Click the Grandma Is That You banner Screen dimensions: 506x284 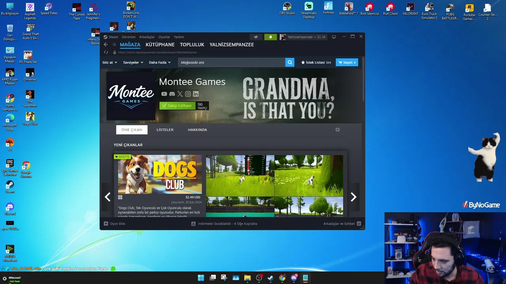pos(289,99)
